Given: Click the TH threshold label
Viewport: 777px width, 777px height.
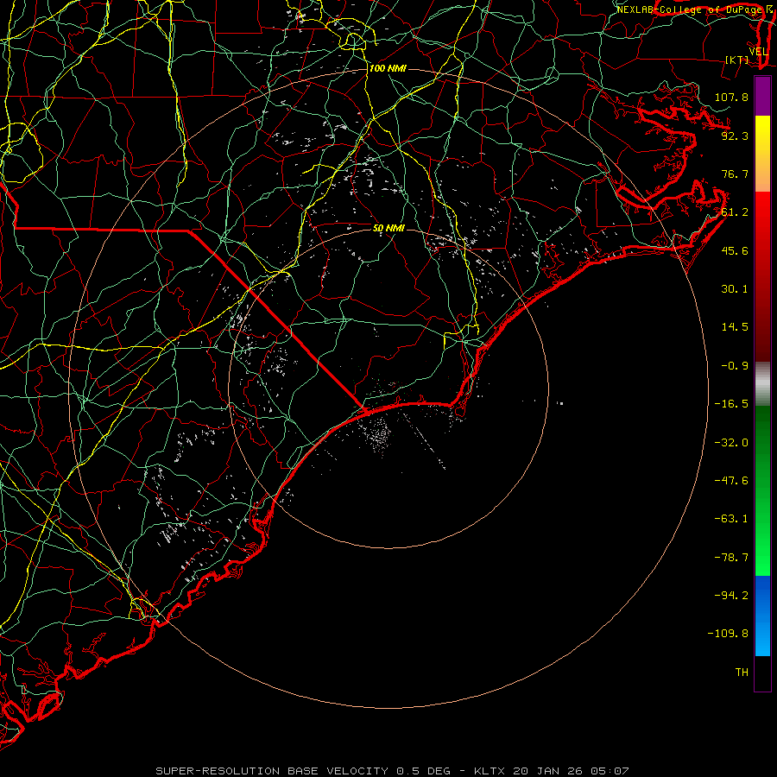Looking at the screenshot, I should tap(742, 673).
